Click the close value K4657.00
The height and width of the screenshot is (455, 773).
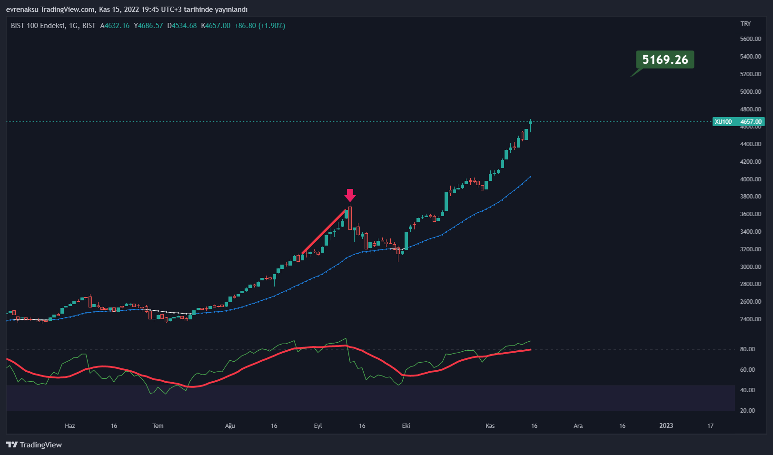(216, 26)
